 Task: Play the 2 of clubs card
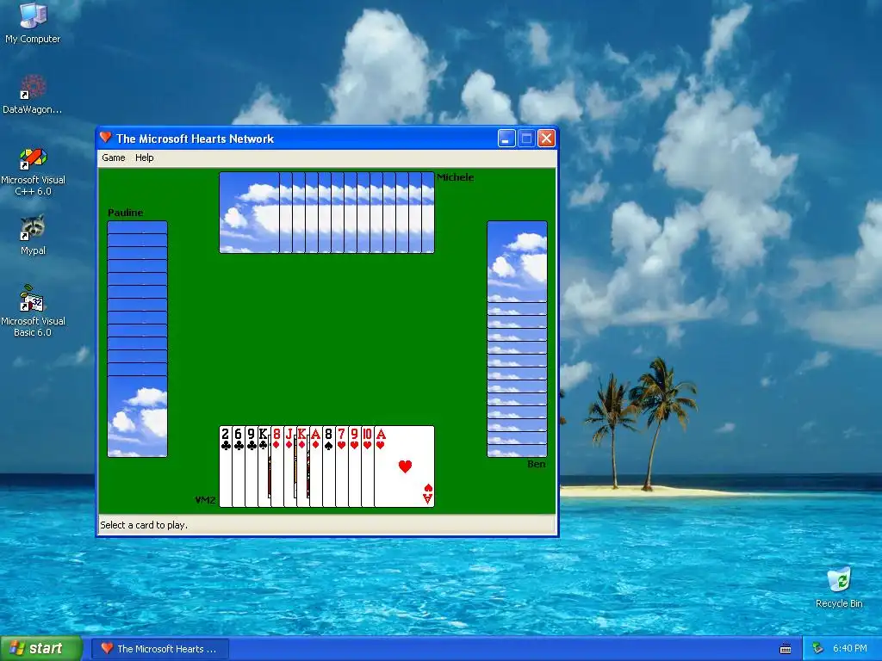226,466
